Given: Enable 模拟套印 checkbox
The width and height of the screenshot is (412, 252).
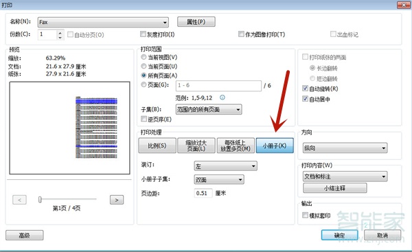Looking at the screenshot, I should point(305,215).
